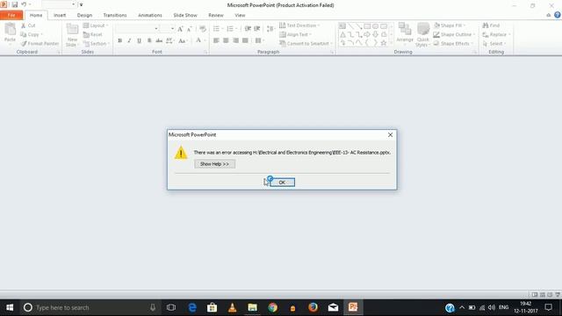Open VLC media player from taskbar
The image size is (562, 316).
[x=232, y=307]
